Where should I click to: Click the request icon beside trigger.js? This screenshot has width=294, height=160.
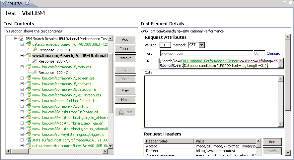coord(29,134)
